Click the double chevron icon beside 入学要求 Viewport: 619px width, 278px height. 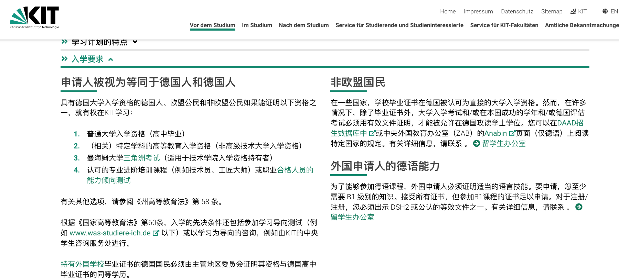click(x=64, y=59)
